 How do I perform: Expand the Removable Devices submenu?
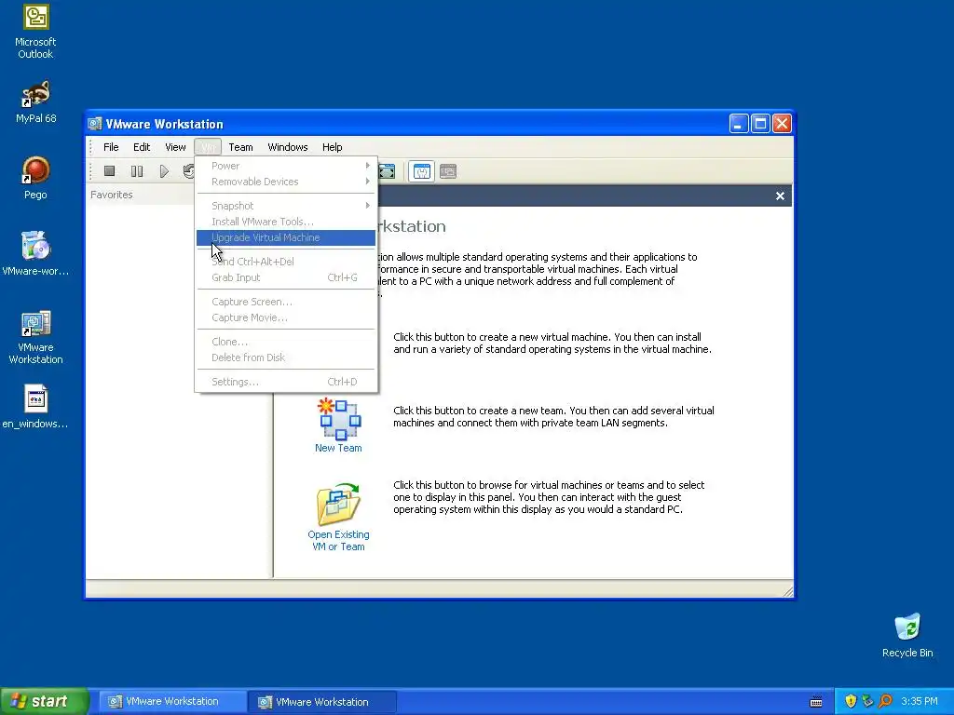click(x=286, y=182)
